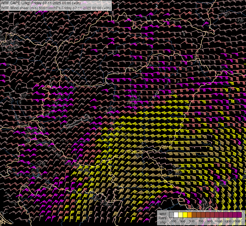Click the 1300 legend scale label
Screen dimensions: 246x226
228,221
